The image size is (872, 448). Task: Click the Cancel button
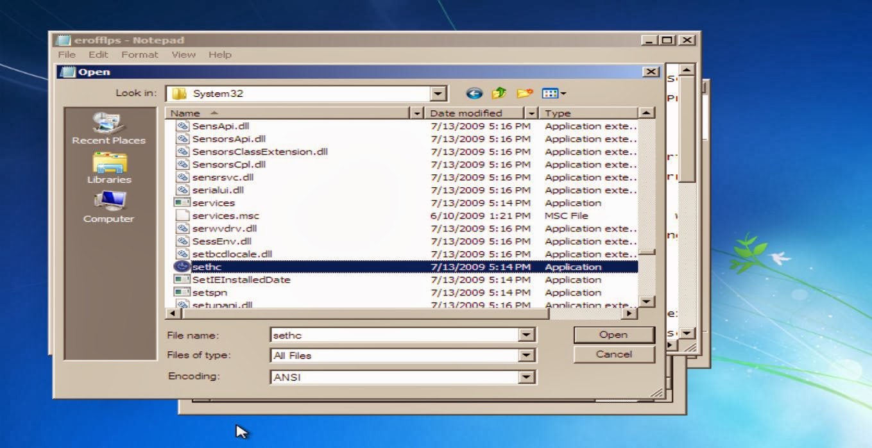click(614, 354)
